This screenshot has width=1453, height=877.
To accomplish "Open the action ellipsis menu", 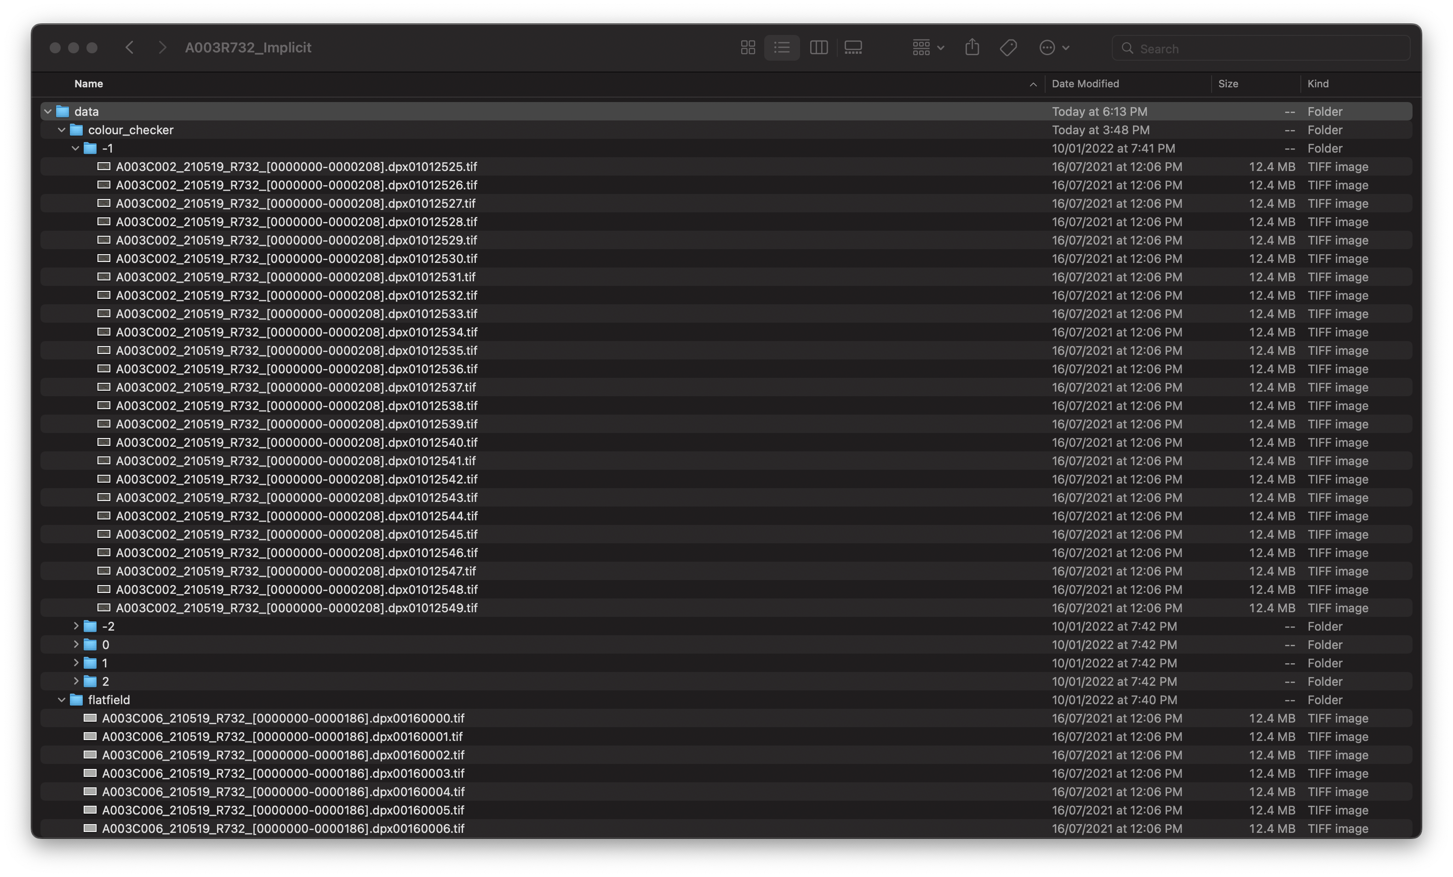I will coord(1053,48).
